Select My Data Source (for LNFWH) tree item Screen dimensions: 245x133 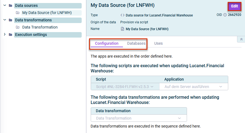tap(51, 13)
